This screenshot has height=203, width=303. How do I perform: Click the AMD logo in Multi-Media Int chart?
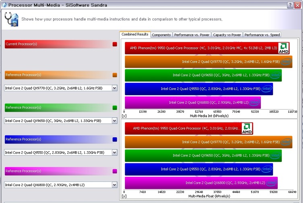click(283, 48)
